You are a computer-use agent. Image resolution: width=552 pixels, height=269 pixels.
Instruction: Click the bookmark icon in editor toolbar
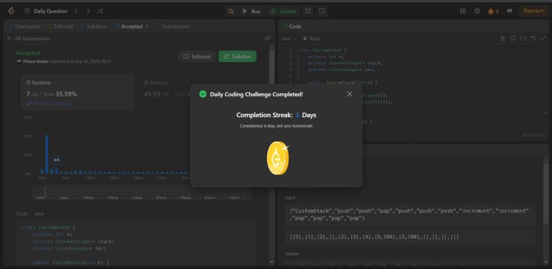tap(513, 39)
